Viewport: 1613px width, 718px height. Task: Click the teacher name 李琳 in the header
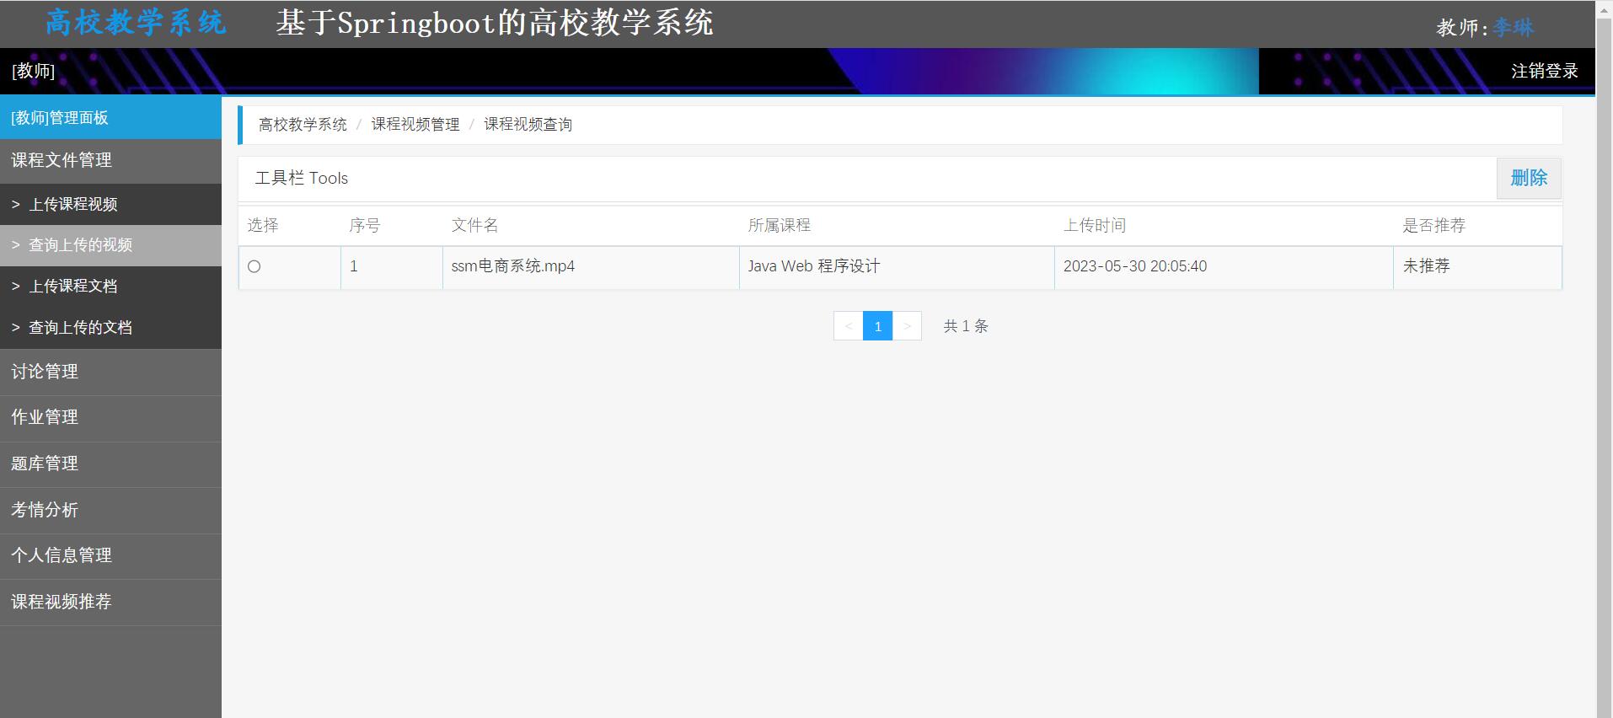[x=1514, y=28]
